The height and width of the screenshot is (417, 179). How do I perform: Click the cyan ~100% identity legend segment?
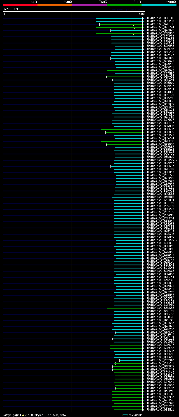click(x=159, y=5)
